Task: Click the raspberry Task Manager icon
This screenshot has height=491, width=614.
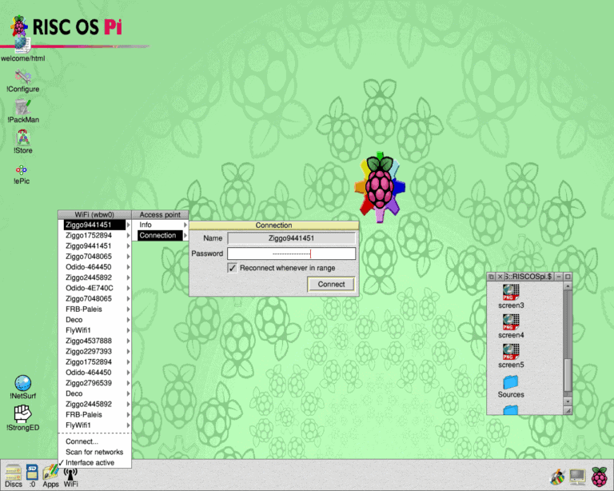Action: click(599, 476)
